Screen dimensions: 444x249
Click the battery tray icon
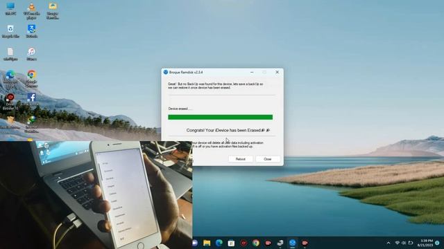pos(410,243)
